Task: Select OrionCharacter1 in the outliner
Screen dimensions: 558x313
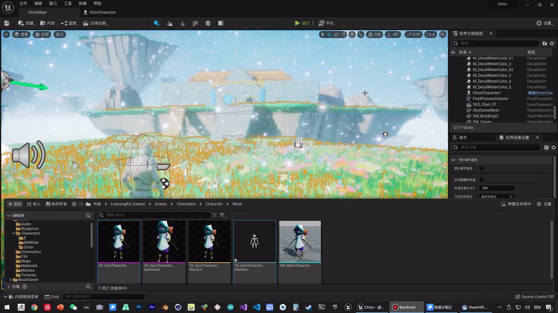Action: (487, 93)
